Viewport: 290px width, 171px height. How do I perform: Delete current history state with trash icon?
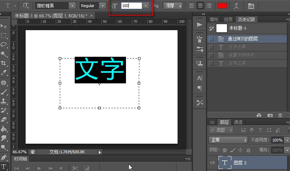[x=280, y=115]
